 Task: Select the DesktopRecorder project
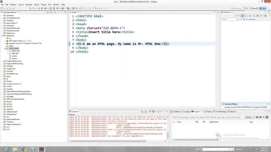coord(13,28)
